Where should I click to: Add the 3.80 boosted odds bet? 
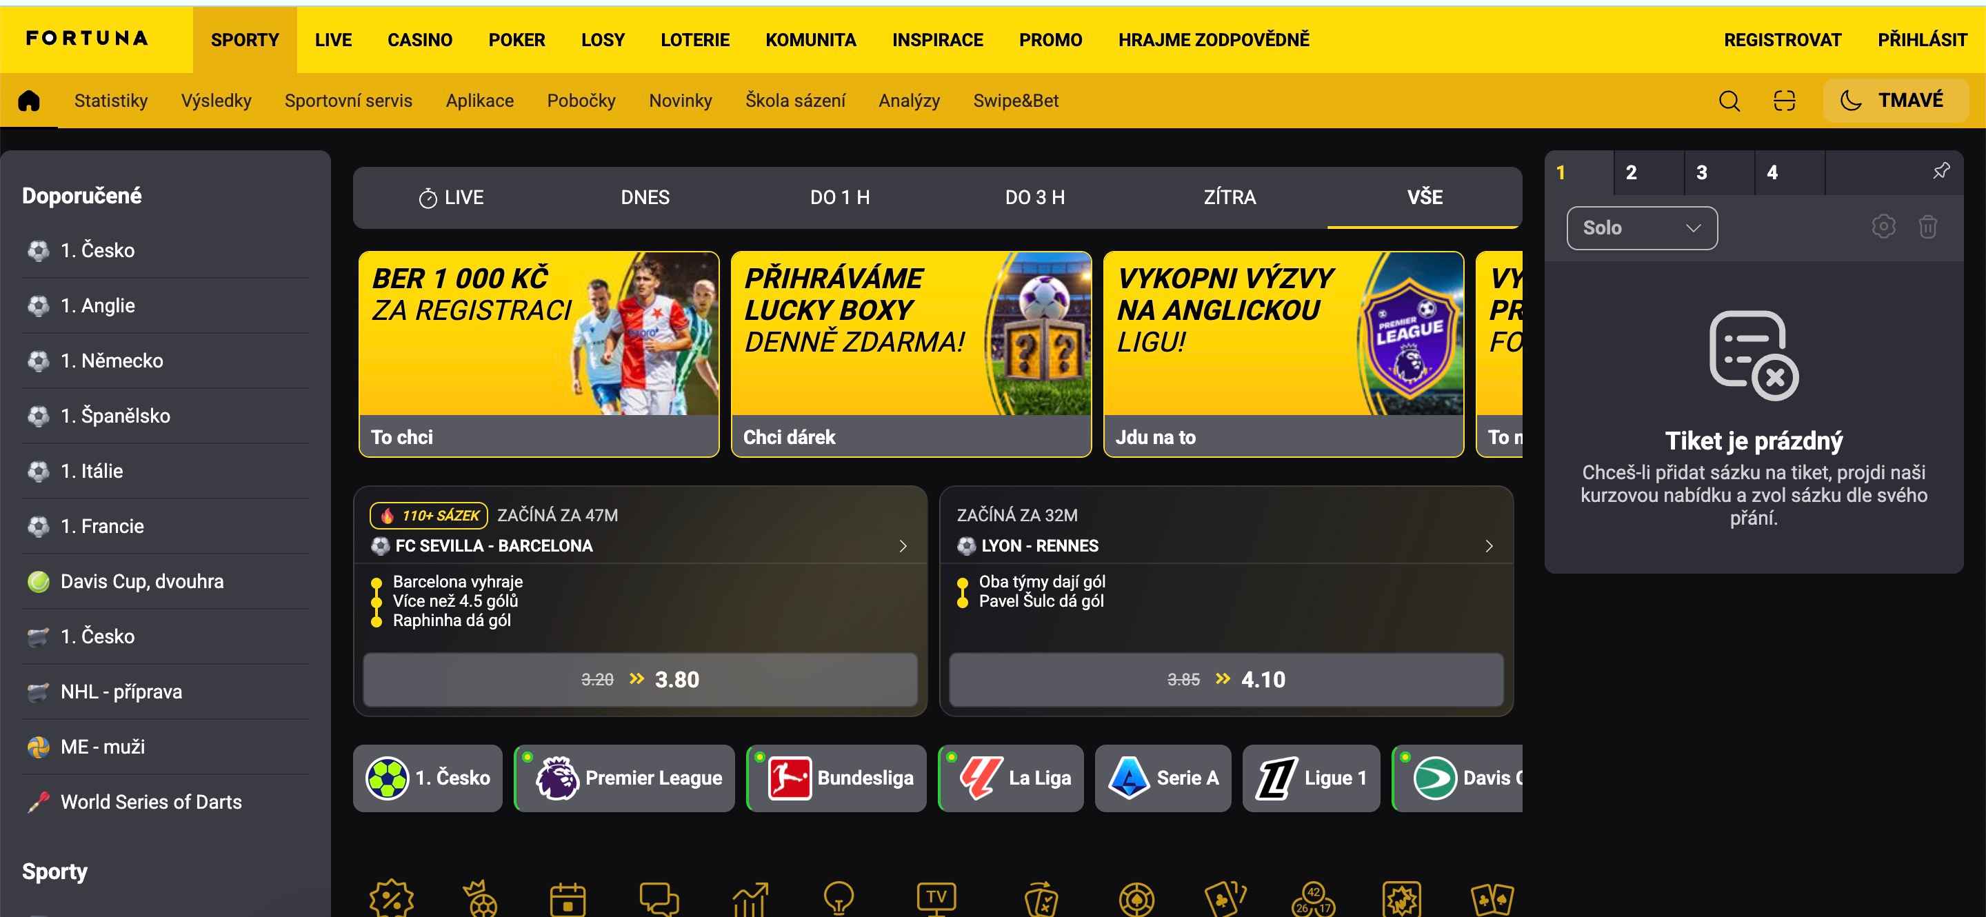(x=640, y=680)
